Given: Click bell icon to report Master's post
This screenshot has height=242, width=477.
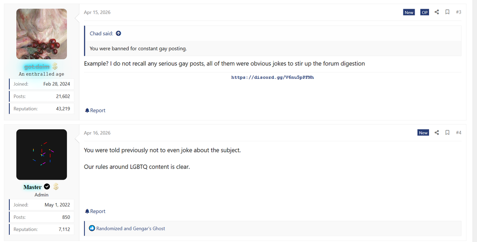Looking at the screenshot, I should coord(87,212).
